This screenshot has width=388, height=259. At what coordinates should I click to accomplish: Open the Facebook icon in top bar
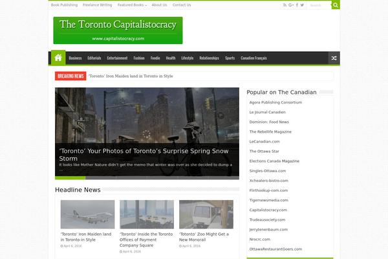(x=297, y=5)
